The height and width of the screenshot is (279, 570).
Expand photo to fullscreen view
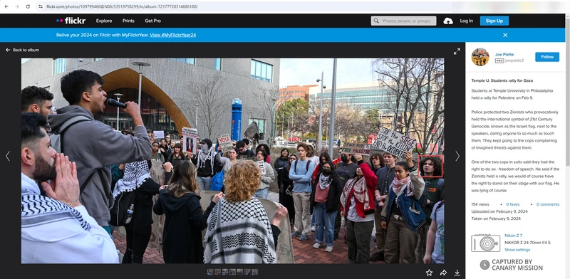point(457,51)
